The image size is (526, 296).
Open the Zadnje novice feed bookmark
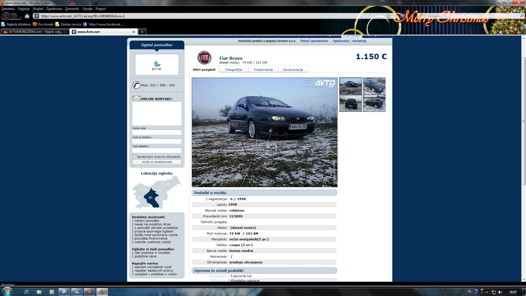(x=68, y=24)
